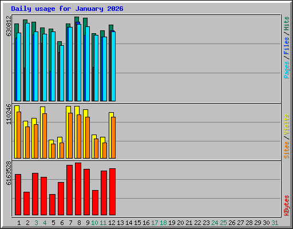Click green day label 11
This screenshot has width=293, height=229.
103,223
